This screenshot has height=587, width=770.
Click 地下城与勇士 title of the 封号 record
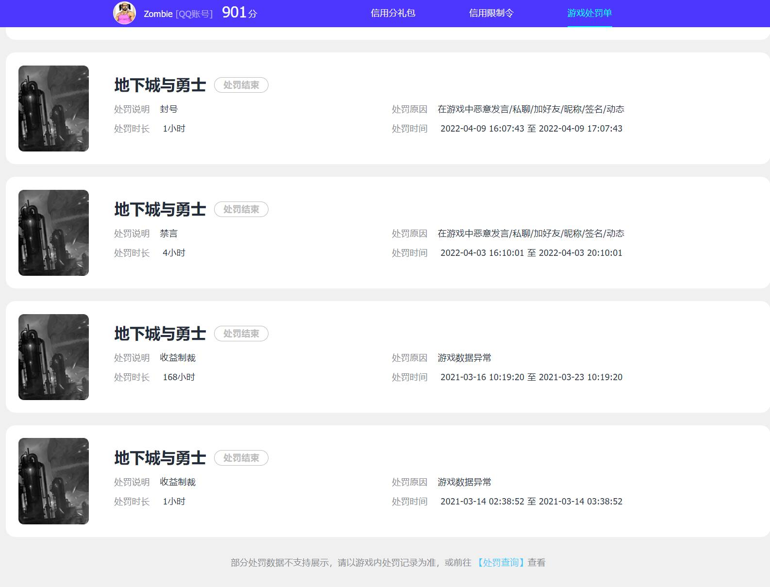(x=160, y=85)
